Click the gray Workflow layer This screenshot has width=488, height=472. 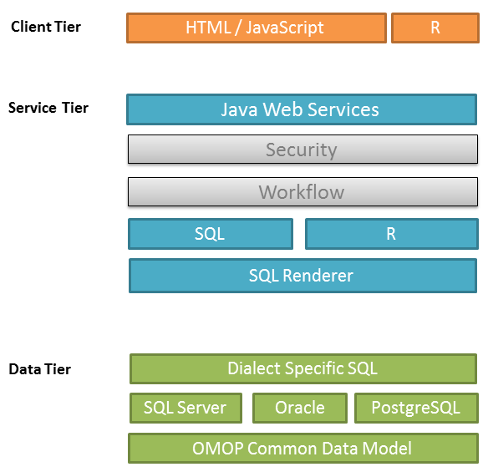[x=302, y=192]
